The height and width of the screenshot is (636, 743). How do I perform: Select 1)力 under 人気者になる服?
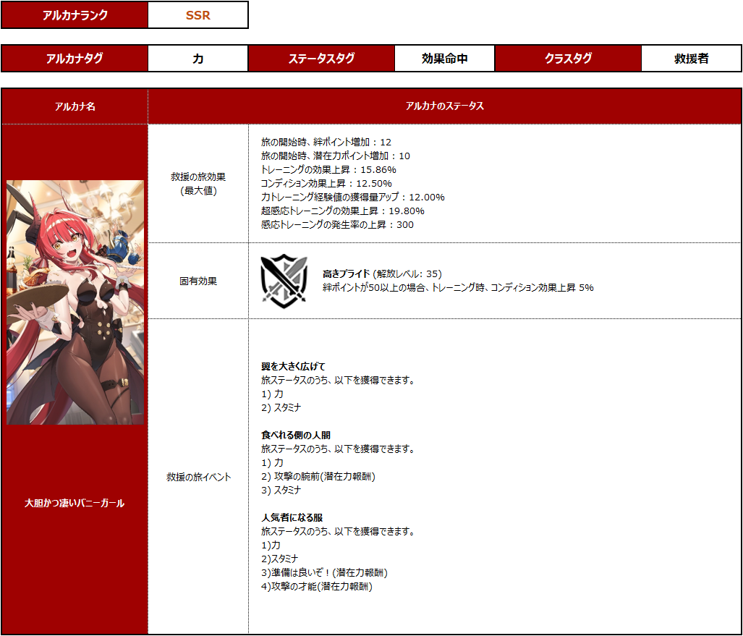tap(271, 545)
